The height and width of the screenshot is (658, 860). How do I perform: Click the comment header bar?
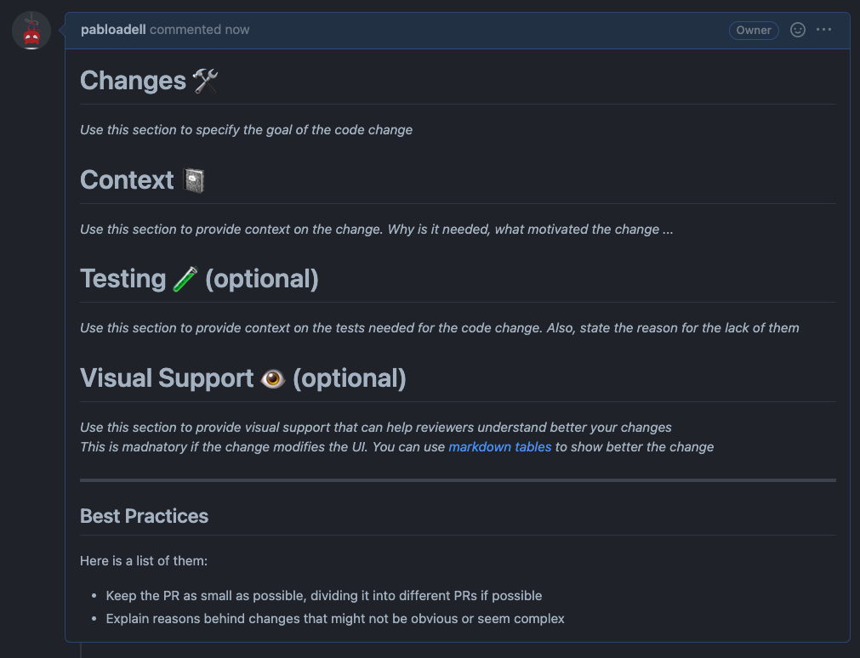pos(468,30)
